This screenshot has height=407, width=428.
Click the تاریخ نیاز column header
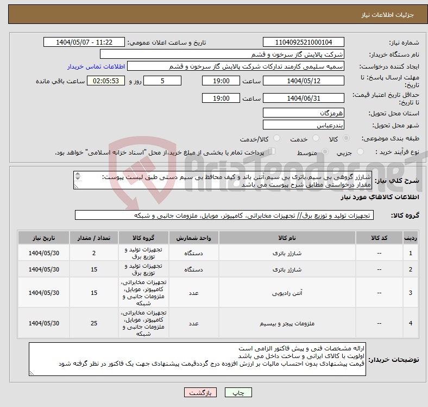[x=44, y=238]
